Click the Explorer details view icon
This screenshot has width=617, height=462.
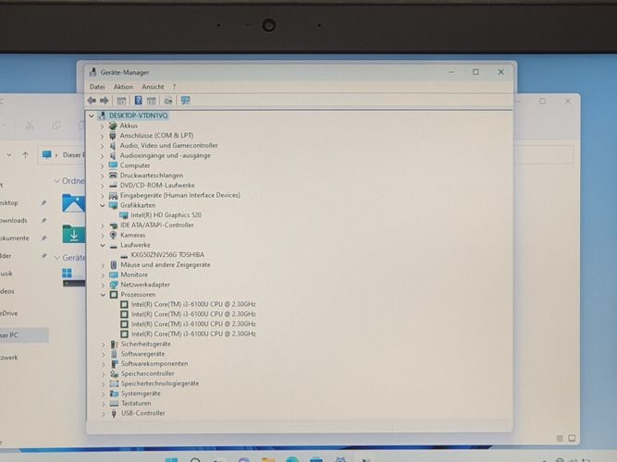point(560,438)
